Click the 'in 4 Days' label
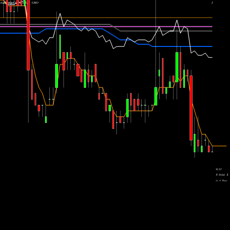The height and width of the screenshot is (230, 230). click(x=221, y=181)
